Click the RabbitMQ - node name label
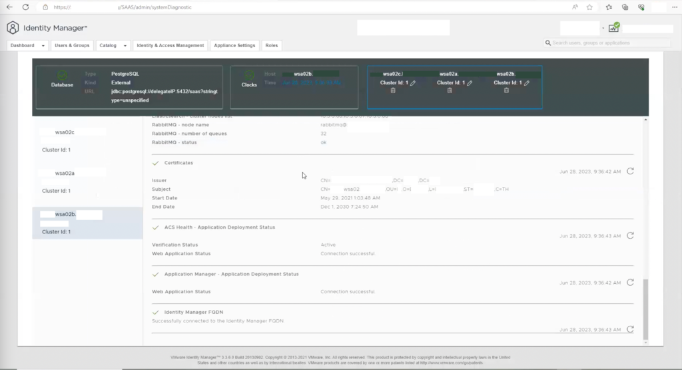The width and height of the screenshot is (682, 371). pos(180,125)
